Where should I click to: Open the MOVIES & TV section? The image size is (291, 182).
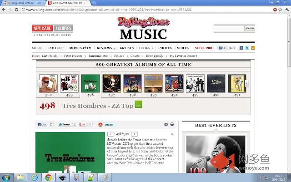coord(80,48)
